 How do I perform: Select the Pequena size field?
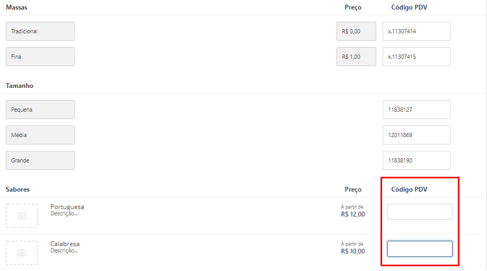tap(40, 110)
